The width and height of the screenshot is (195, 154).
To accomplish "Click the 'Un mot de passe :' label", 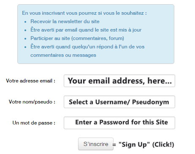I will [34, 123].
